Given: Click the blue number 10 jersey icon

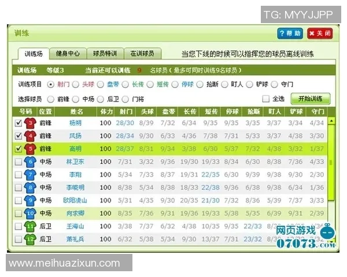Looking at the screenshot, I should click(x=30, y=214).
